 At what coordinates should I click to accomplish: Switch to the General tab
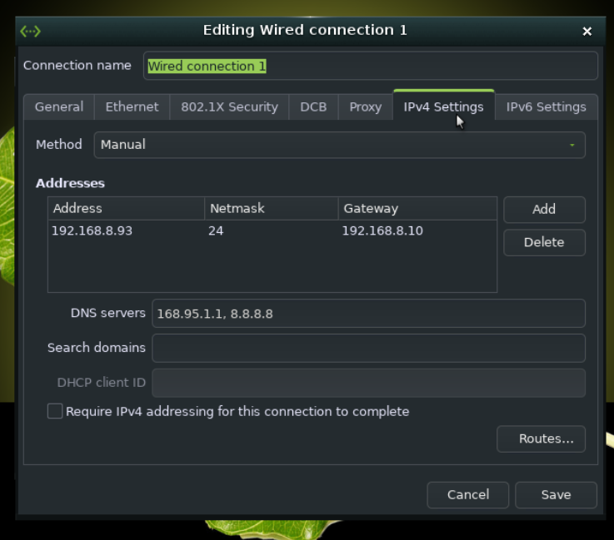(59, 107)
